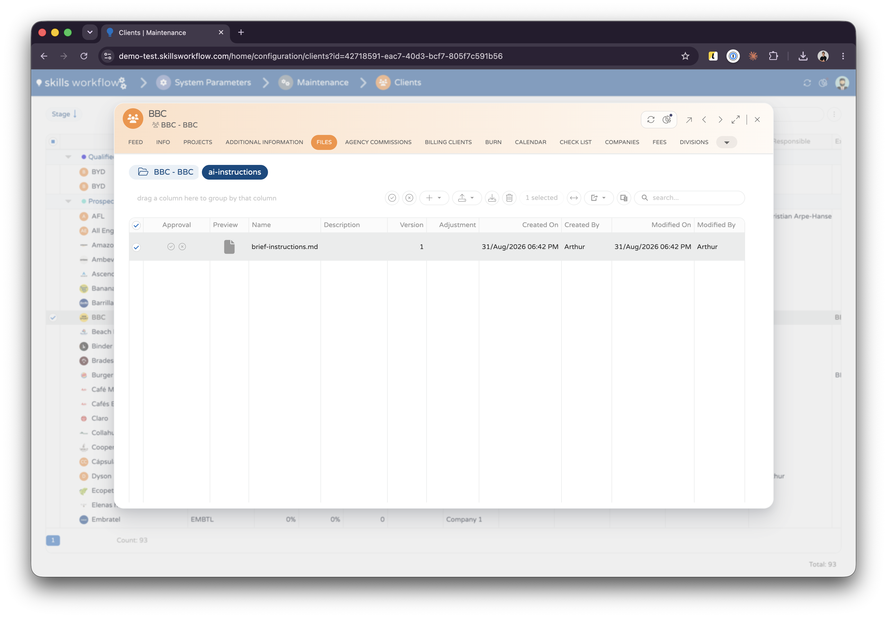The height and width of the screenshot is (618, 887).
Task: Go to previous client record arrow
Action: tap(704, 120)
